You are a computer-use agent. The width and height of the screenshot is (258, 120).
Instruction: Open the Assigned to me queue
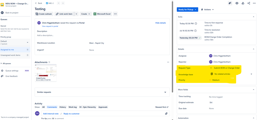pyautogui.click(x=15, y=50)
